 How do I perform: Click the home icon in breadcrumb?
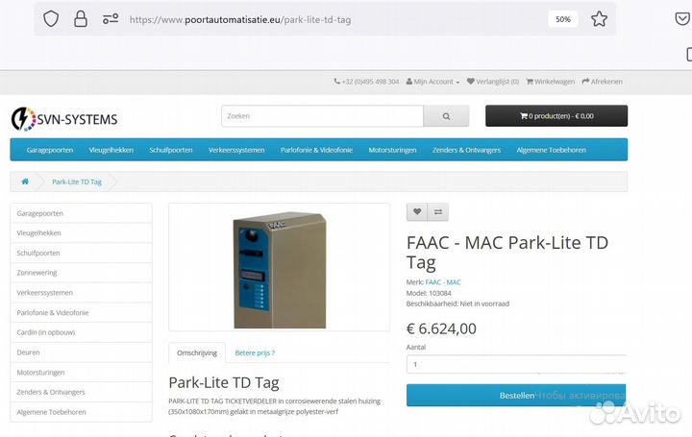(x=25, y=182)
